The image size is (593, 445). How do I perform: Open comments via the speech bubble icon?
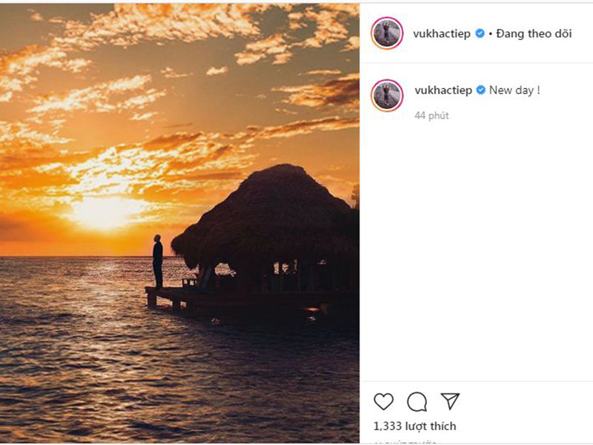417,401
